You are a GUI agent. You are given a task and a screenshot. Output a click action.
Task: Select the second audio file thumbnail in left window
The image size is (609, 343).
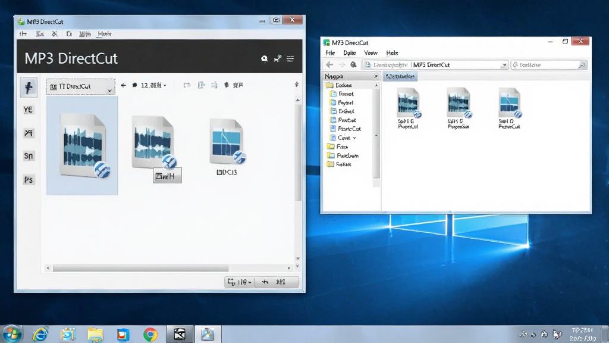point(153,143)
